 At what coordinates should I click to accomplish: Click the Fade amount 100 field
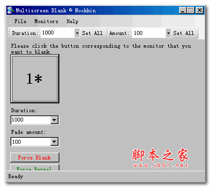(x=31, y=142)
